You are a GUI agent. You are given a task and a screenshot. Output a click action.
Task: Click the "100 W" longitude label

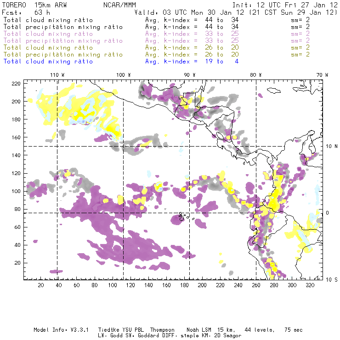[124, 75]
